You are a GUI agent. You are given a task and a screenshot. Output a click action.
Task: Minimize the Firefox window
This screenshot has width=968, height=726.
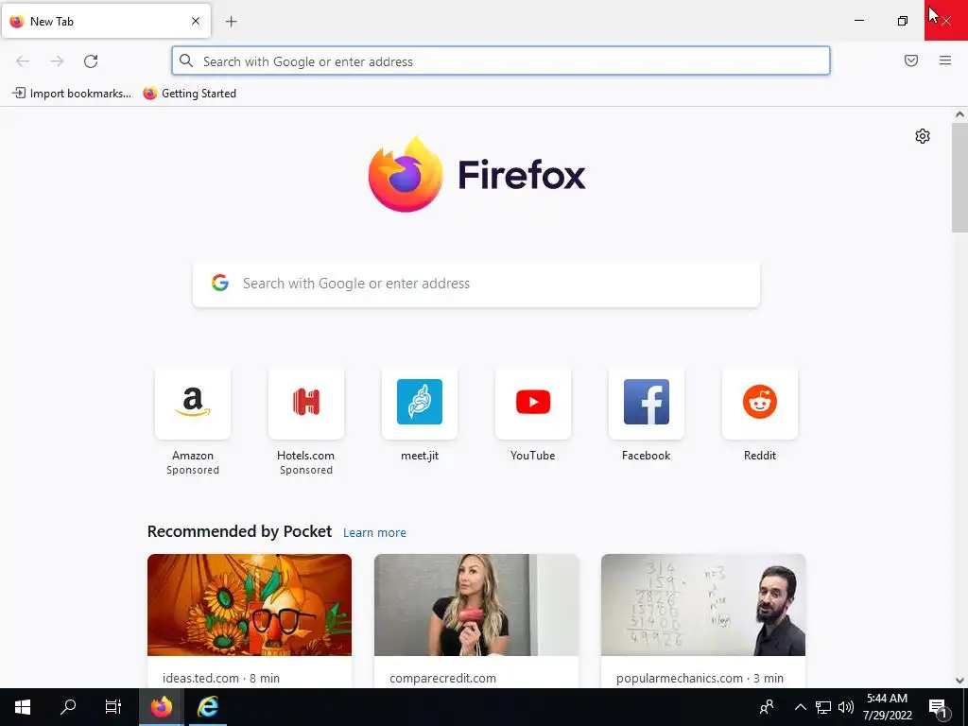[858, 21]
